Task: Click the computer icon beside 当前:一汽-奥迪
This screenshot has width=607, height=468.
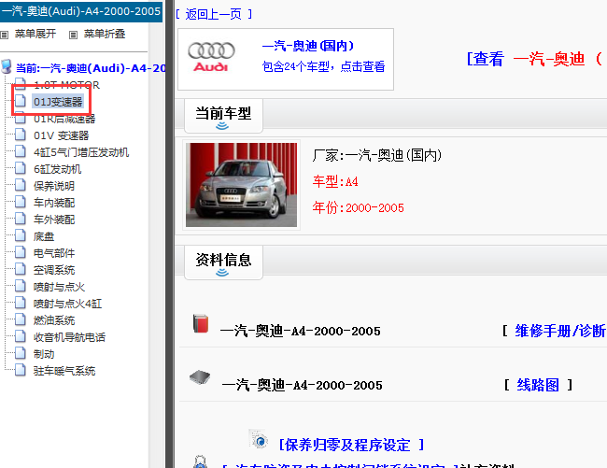Action: pyautogui.click(x=7, y=66)
